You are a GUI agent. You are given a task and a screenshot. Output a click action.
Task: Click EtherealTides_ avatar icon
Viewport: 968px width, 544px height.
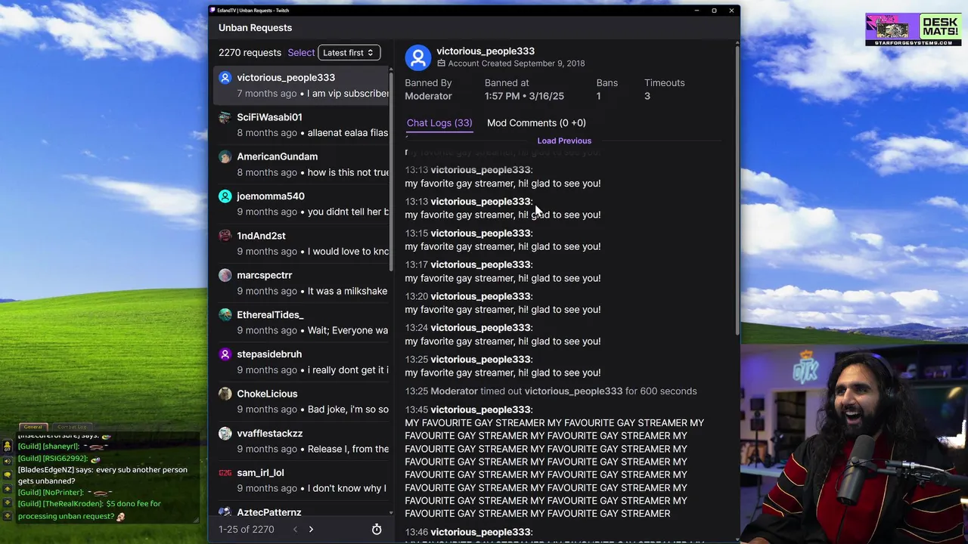(225, 314)
